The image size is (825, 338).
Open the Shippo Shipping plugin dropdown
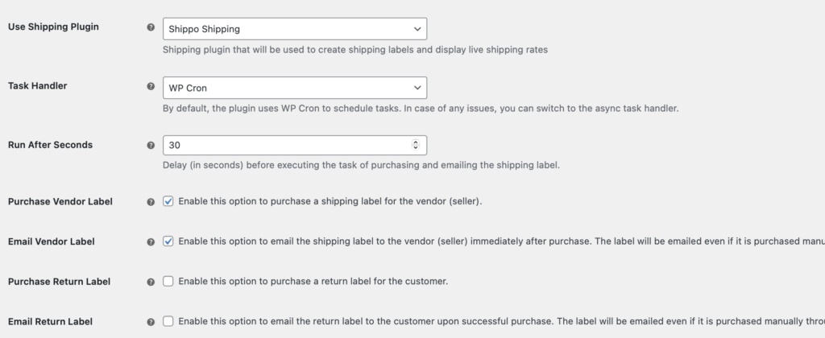(x=294, y=28)
